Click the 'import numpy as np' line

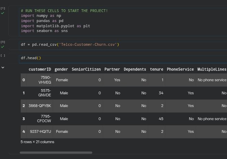tap(41, 15)
